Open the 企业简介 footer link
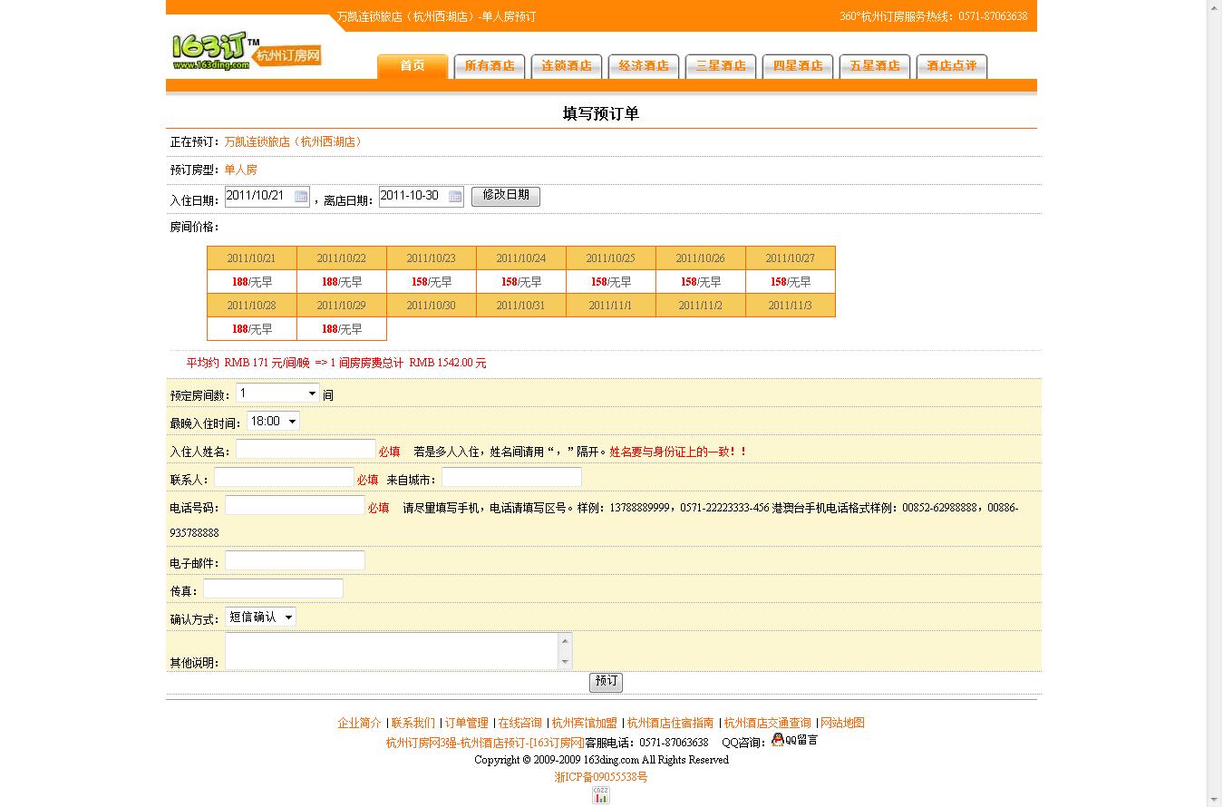 tap(360, 724)
